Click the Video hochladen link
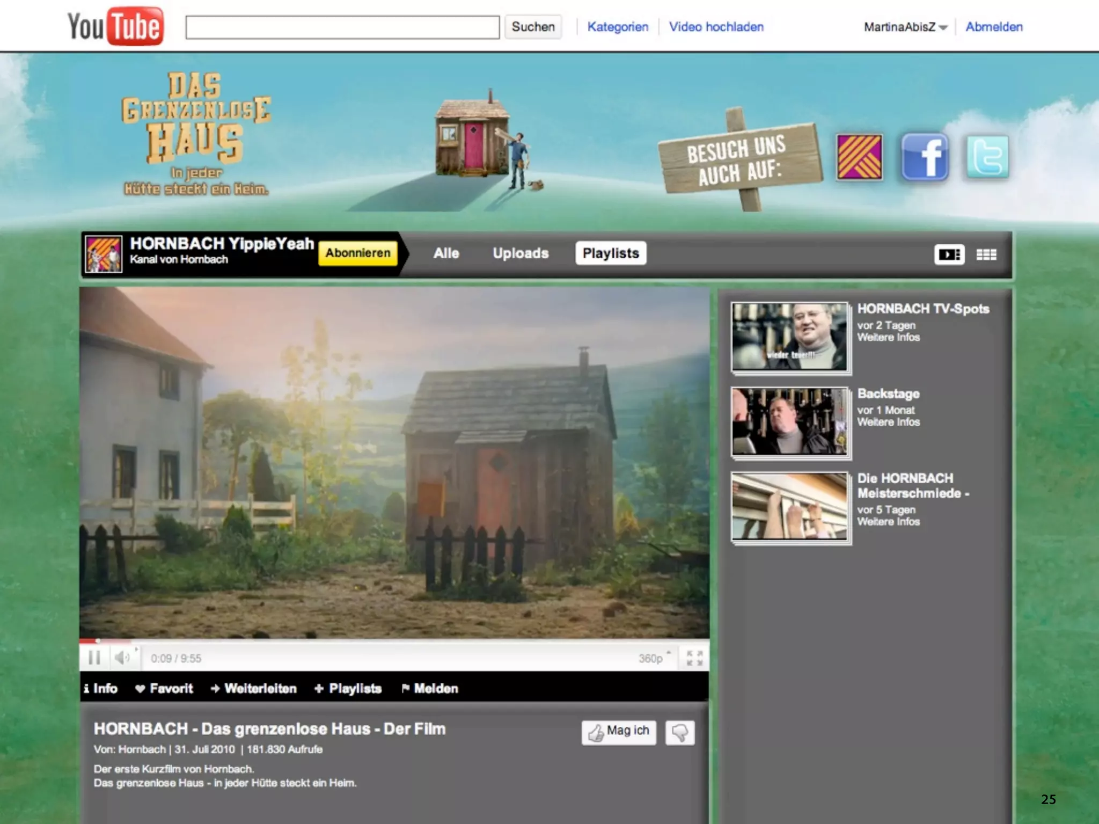 pyautogui.click(x=716, y=27)
